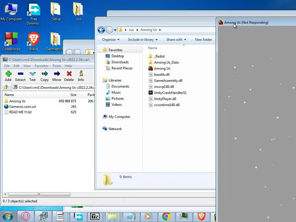
Task: Click the 7-Zip taskbar button
Action: pyautogui.click(x=95, y=216)
